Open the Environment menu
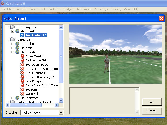Image resolution: width=167 pixels, height=125 pixels. pyautogui.click(x=37, y=9)
